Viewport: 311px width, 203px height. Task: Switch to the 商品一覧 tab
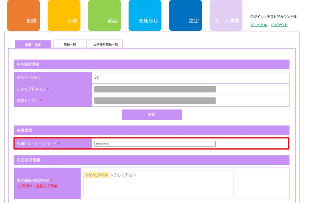pos(70,44)
